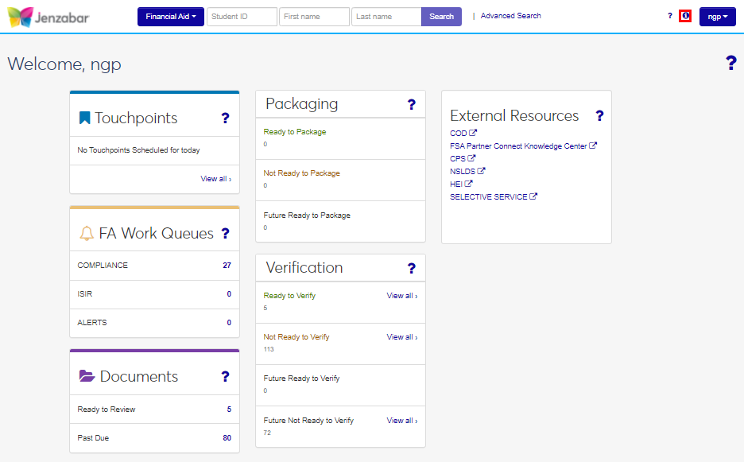Click the Jenzabar logo
The width and height of the screenshot is (744, 462).
tap(48, 17)
